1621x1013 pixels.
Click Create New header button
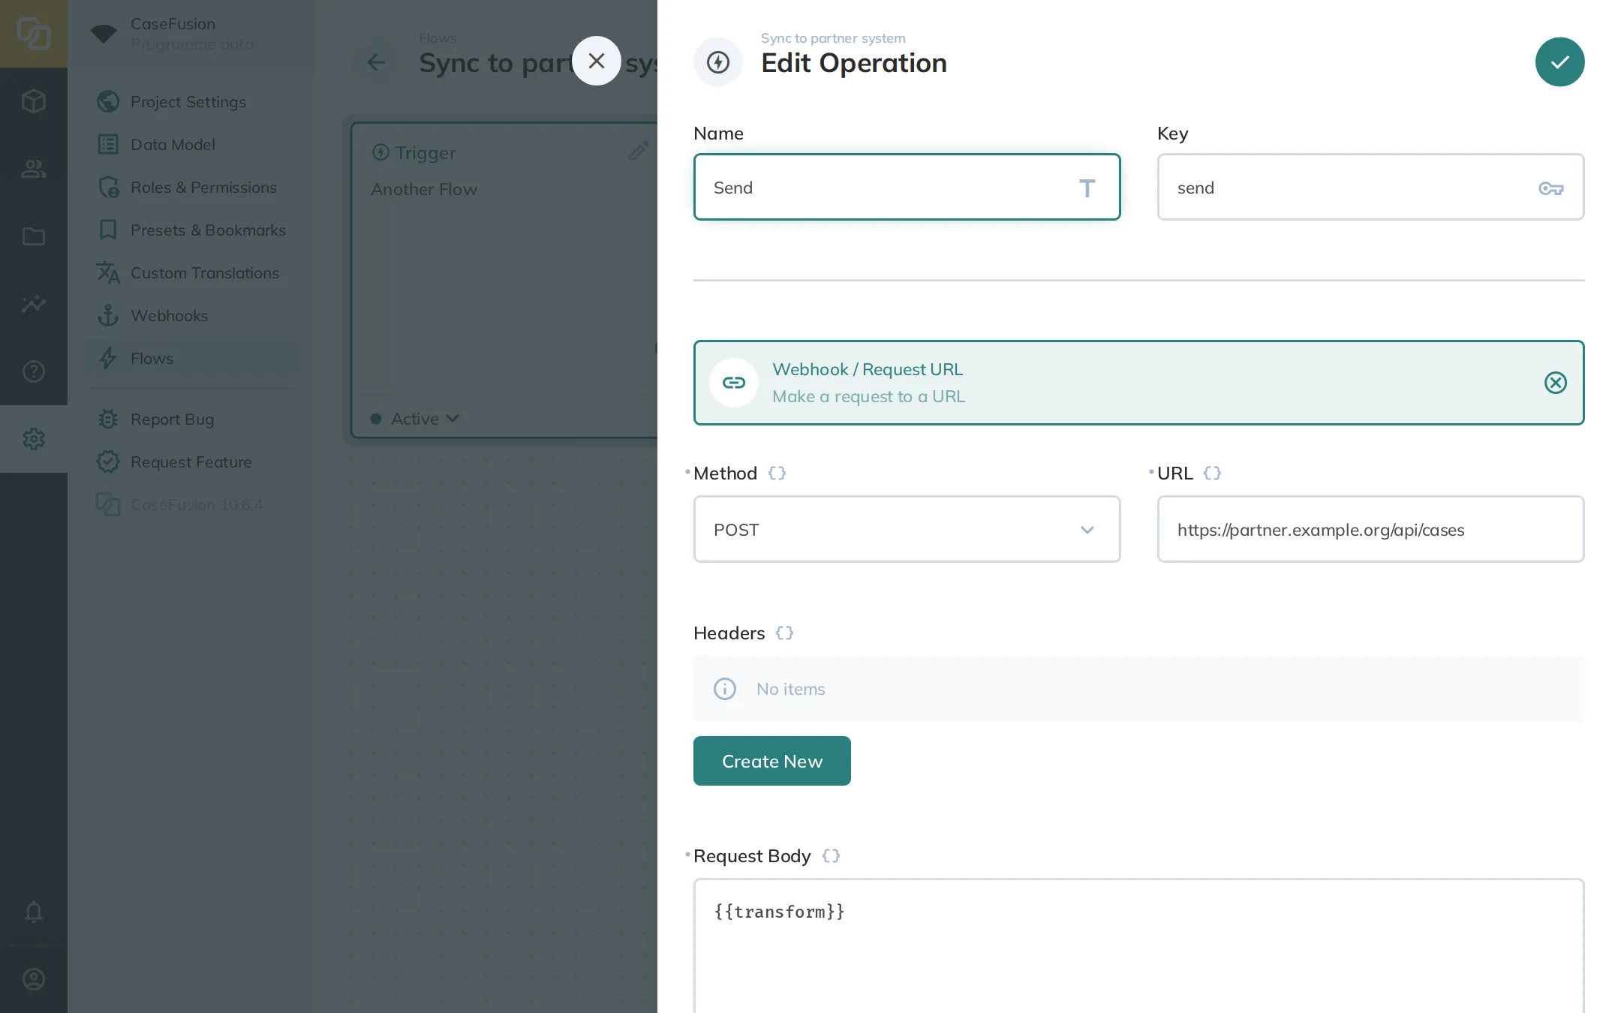771,761
